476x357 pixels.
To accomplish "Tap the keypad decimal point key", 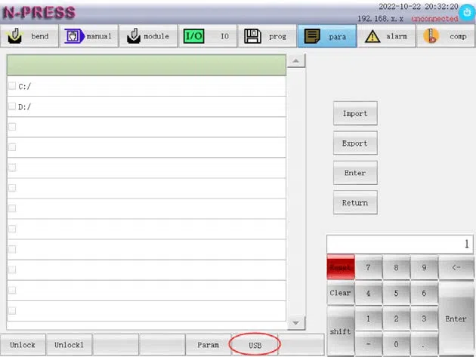I will pos(424,344).
